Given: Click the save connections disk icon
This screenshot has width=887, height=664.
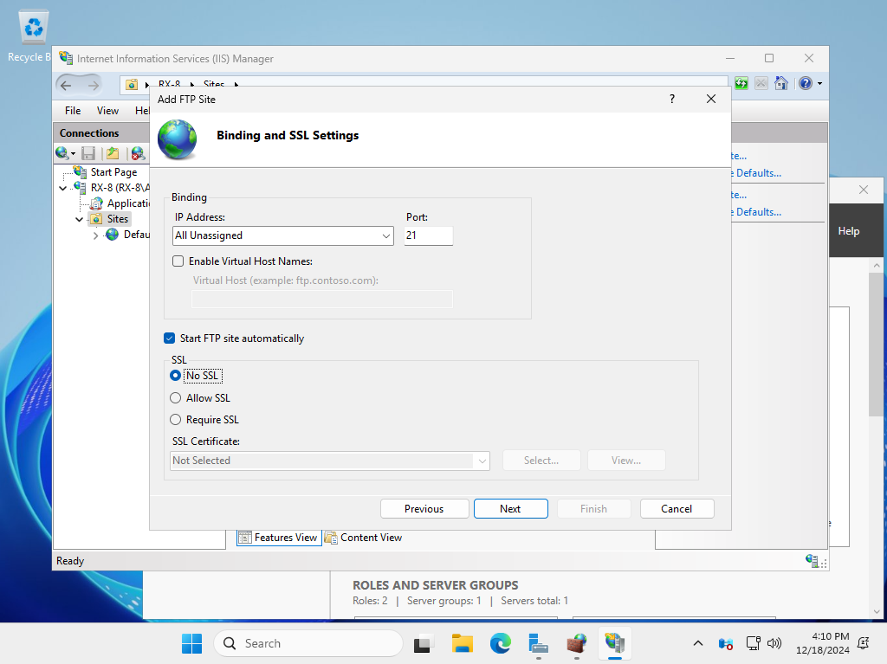Looking at the screenshot, I should [88, 153].
